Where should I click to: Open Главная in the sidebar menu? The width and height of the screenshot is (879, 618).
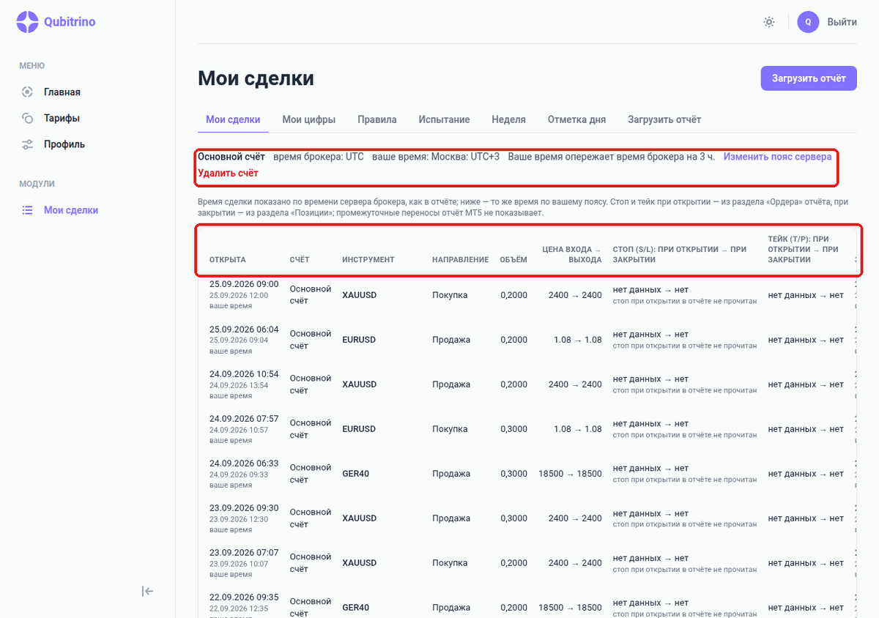[x=62, y=92]
